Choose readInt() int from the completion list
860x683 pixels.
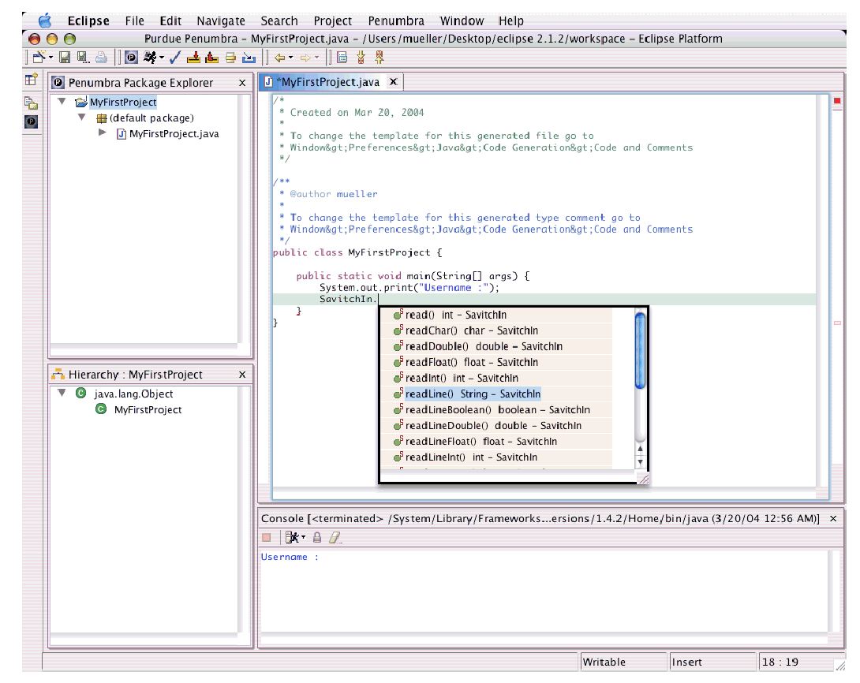coord(461,378)
